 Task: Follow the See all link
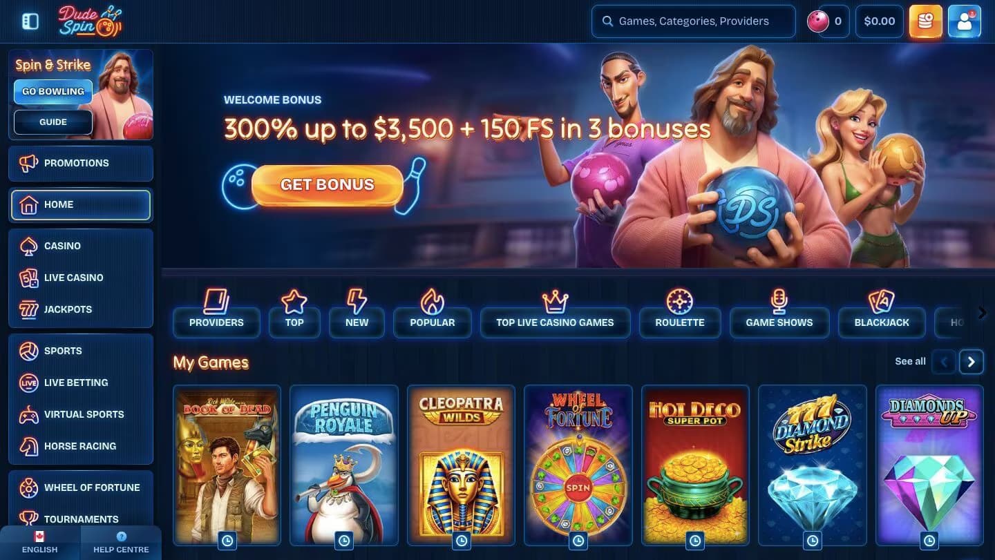[x=910, y=361]
